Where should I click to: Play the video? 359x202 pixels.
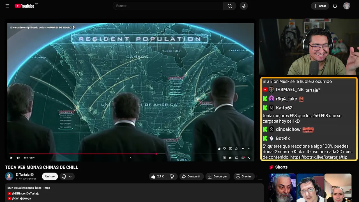click(x=11, y=158)
